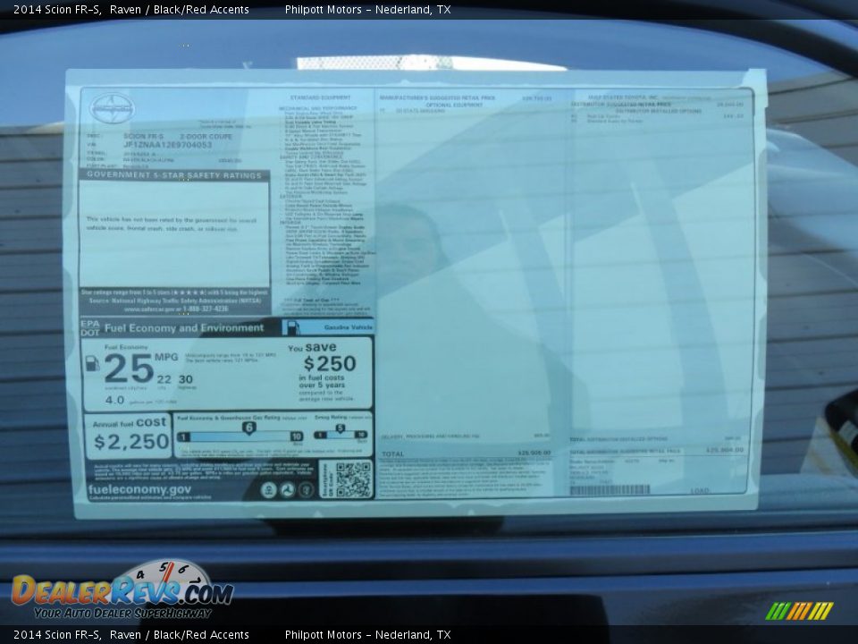Click the barcode at the sticker bottom

[x=610, y=490]
